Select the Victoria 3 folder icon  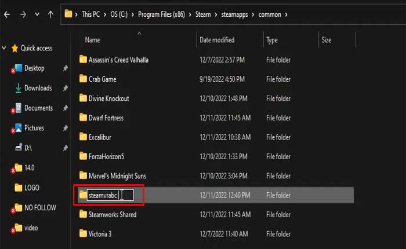[x=83, y=233]
